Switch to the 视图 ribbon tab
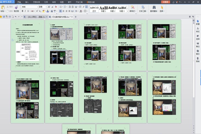 [62, 2]
